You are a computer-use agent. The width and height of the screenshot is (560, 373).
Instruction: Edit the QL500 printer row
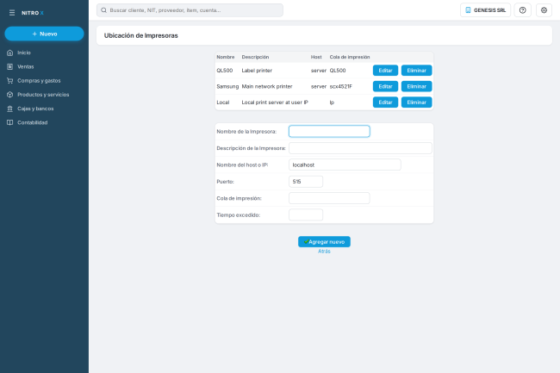coord(385,71)
